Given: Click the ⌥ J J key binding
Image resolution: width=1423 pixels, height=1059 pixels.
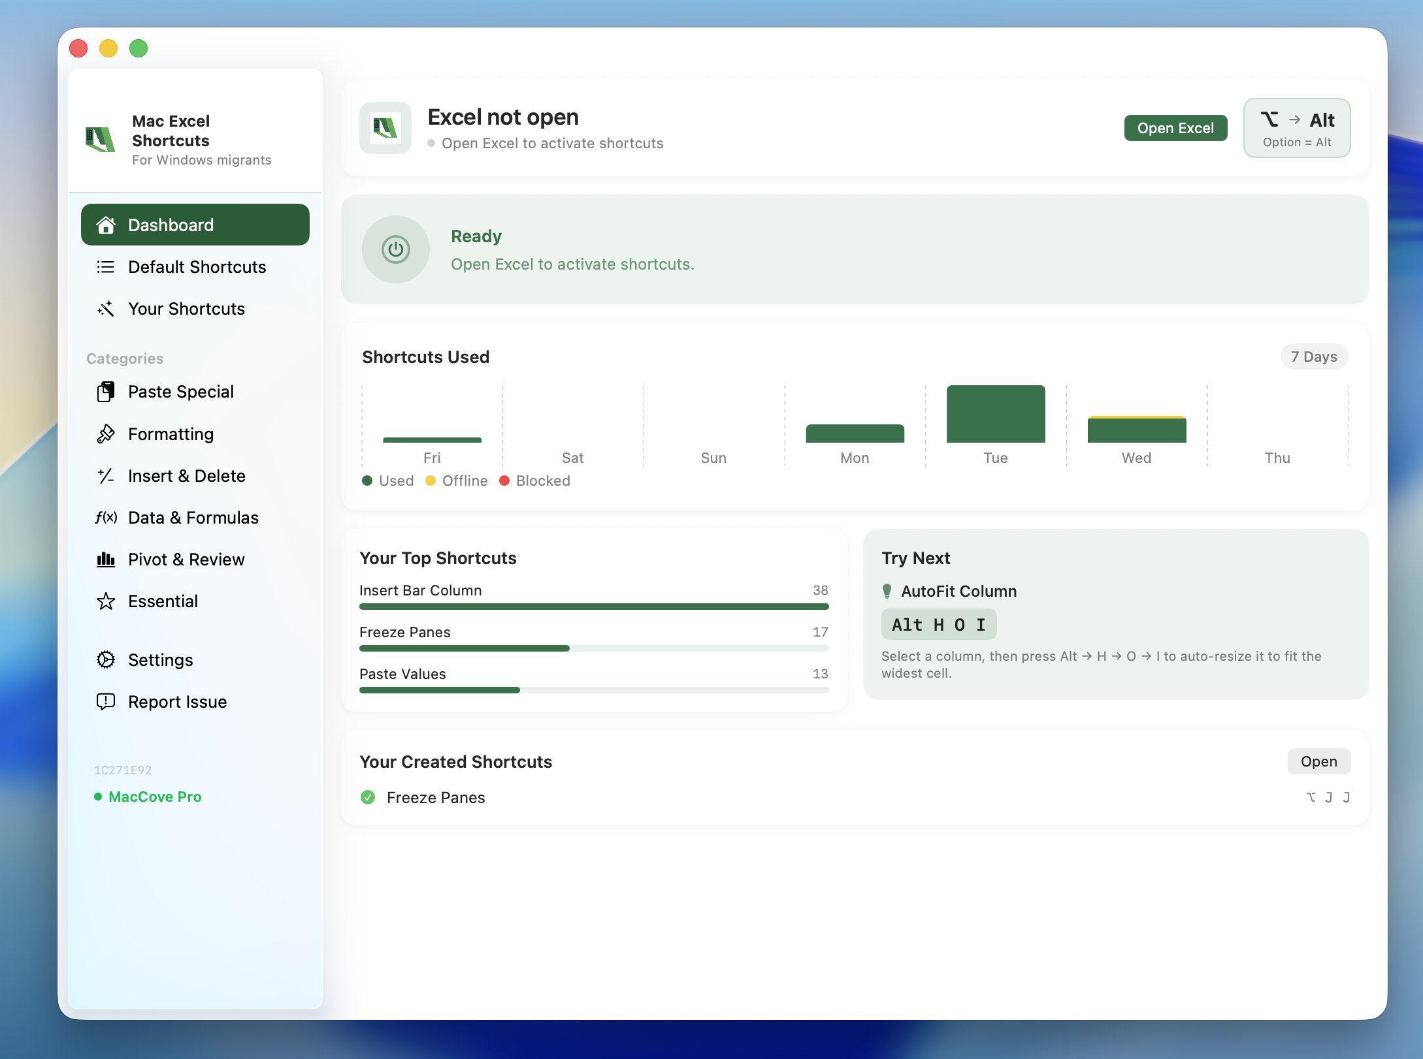Looking at the screenshot, I should (x=1328, y=797).
